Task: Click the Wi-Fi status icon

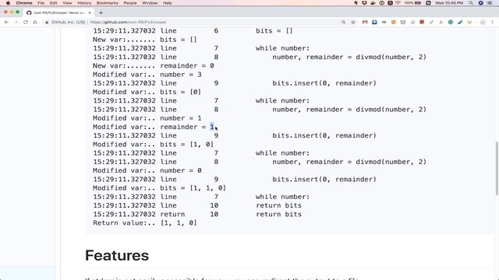Action: click(398, 3)
